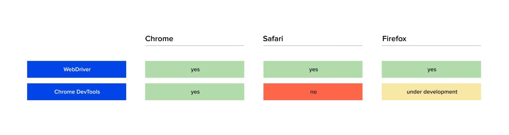Click the Safari column heading
Viewport: 509px width, 135px height.
tap(273, 39)
